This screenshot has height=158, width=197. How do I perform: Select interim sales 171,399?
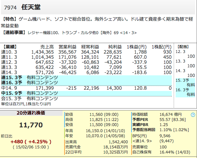pyautogui.click(x=45, y=88)
